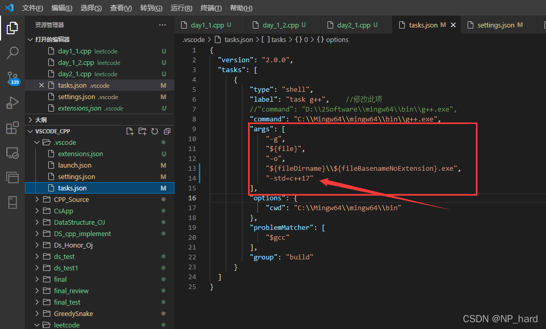Screen dimensions: 546x329
Task: Click tasks array in the breadcrumb
Action: pyautogui.click(x=274, y=39)
